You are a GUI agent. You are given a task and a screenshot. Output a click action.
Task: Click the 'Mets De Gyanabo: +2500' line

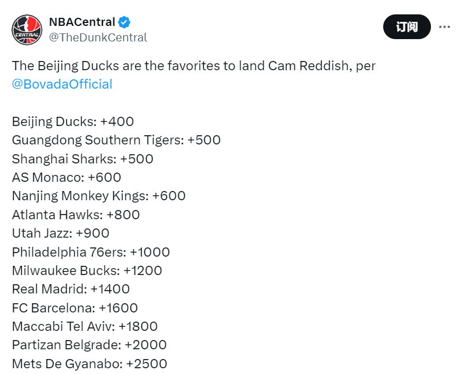click(89, 364)
